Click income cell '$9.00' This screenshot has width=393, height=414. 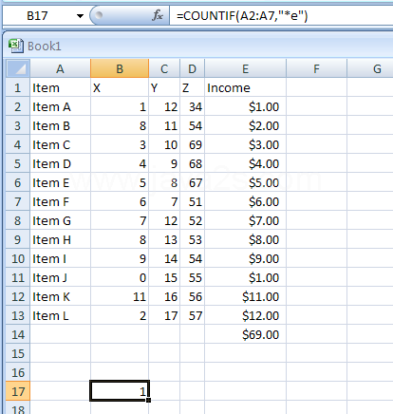(245, 258)
